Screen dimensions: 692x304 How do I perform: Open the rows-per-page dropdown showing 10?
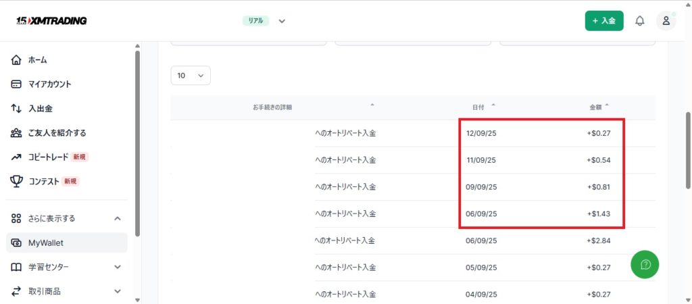[191, 76]
